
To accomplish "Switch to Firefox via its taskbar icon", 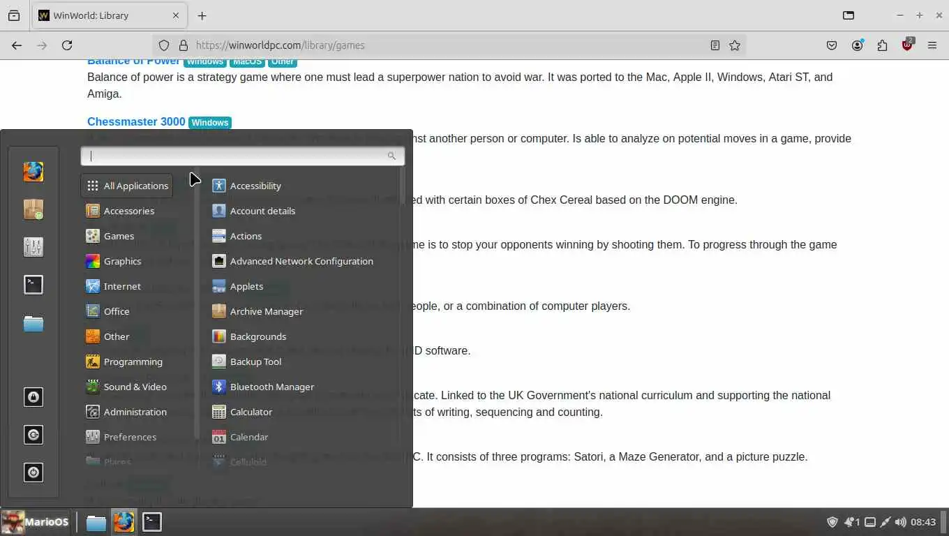I will (124, 521).
